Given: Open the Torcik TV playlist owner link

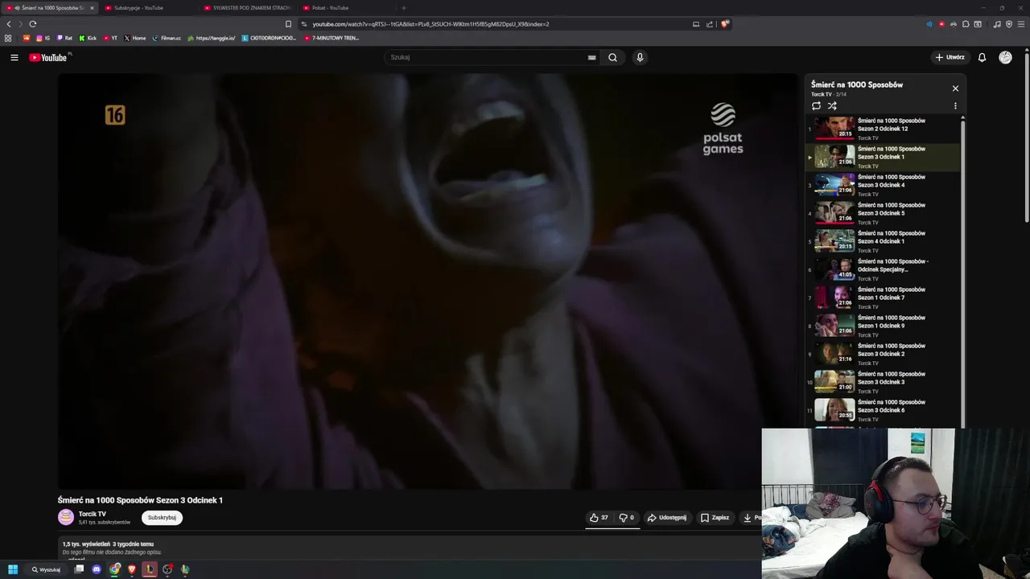Looking at the screenshot, I should [821, 94].
